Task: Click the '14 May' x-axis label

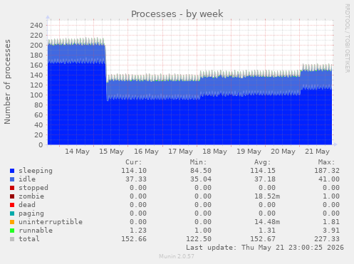Action: pos(77,152)
